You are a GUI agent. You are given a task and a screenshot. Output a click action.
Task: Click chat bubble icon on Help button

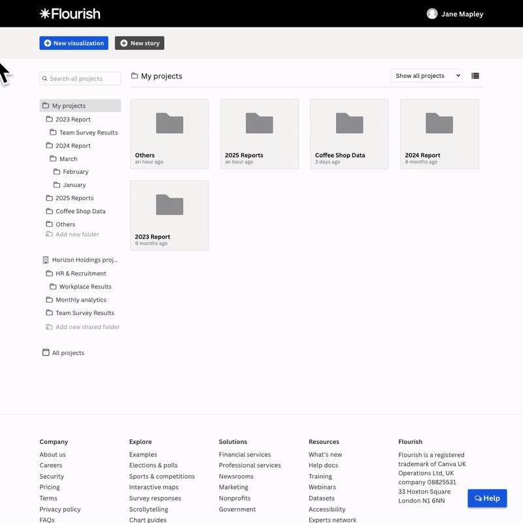click(478, 498)
